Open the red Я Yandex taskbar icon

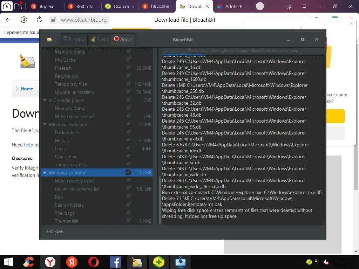[72, 262]
